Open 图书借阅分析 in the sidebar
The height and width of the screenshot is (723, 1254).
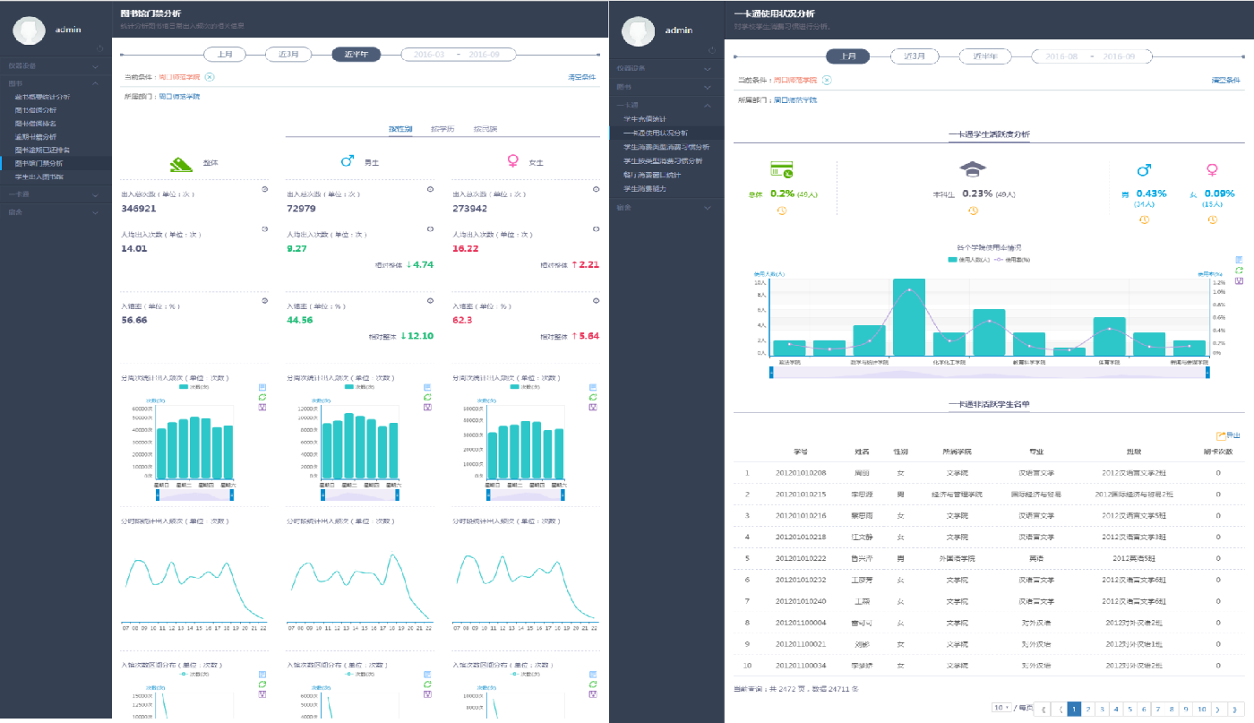(x=35, y=109)
